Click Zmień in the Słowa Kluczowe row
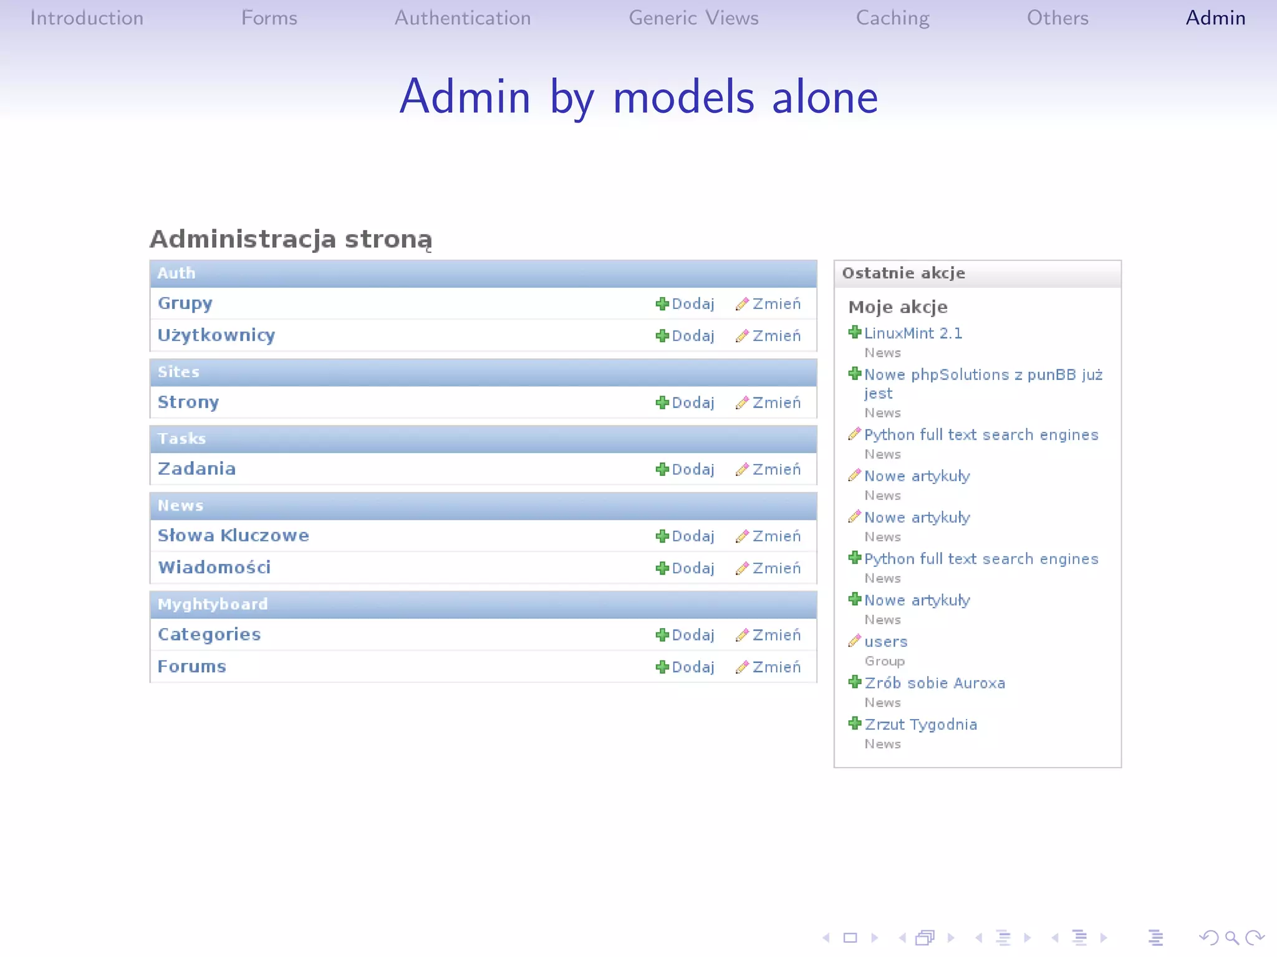This screenshot has height=957, width=1277. 776,536
